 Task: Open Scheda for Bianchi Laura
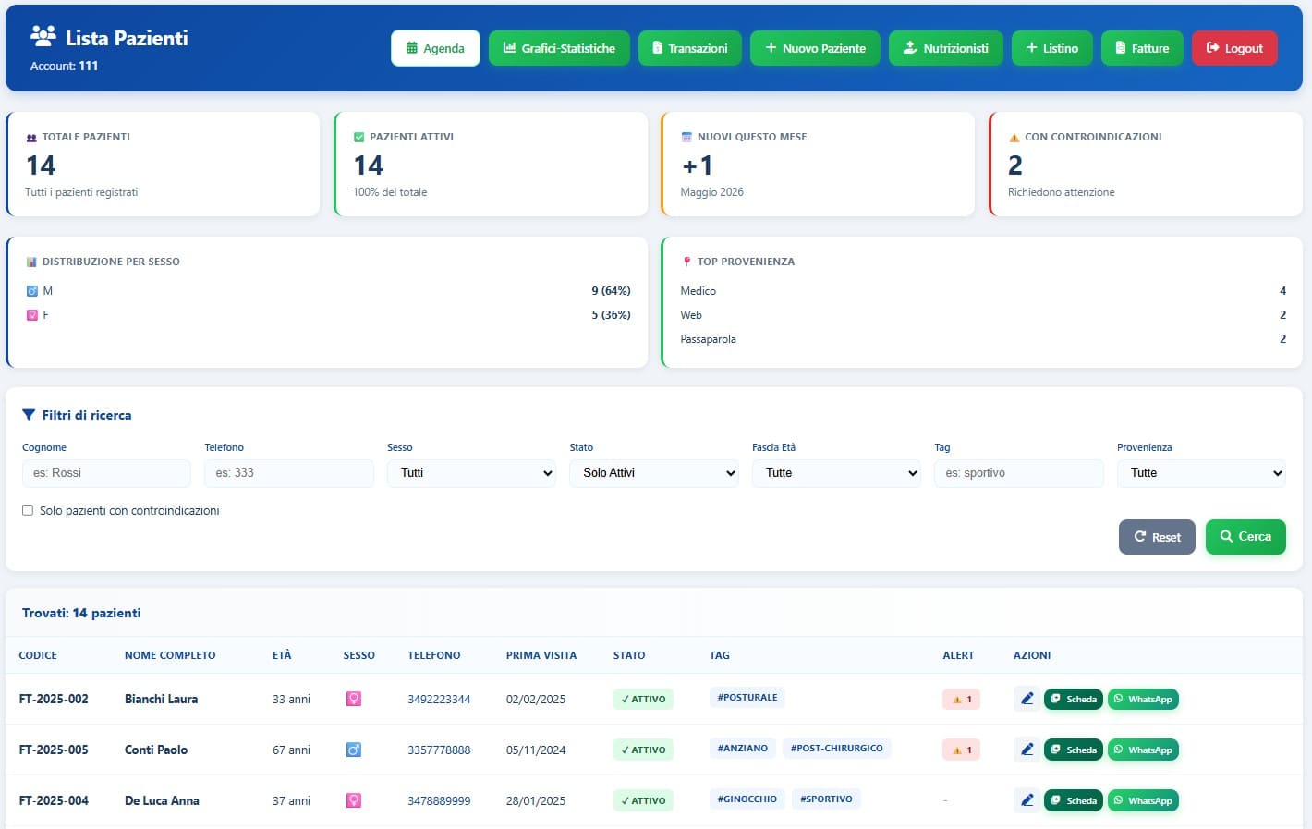click(1073, 700)
